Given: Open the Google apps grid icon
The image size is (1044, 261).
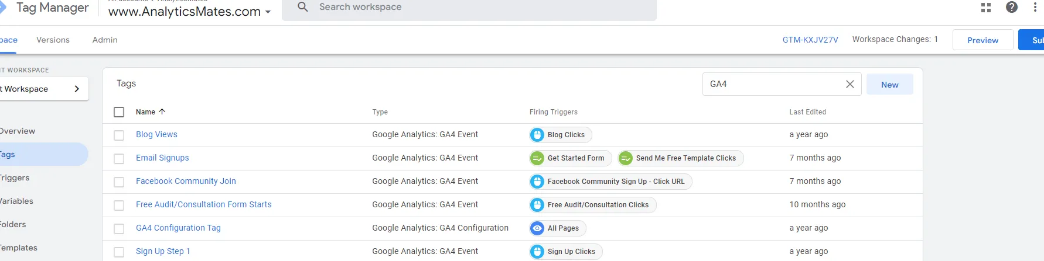Looking at the screenshot, I should tap(986, 8).
